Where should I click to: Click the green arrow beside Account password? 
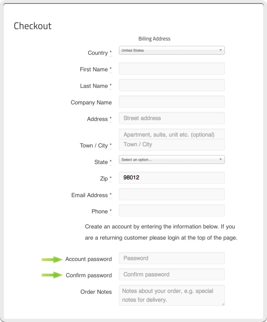(52, 259)
